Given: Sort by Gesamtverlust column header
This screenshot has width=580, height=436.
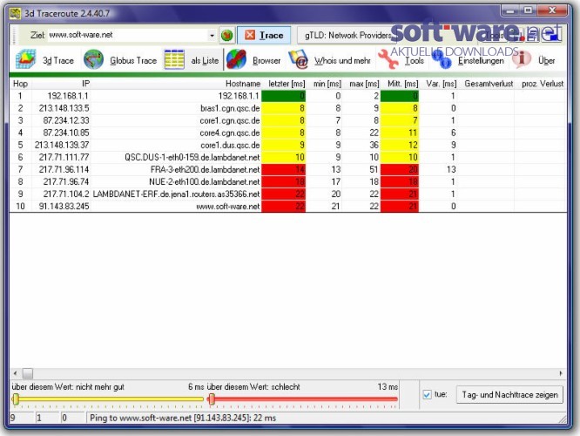Looking at the screenshot, I should (x=487, y=84).
